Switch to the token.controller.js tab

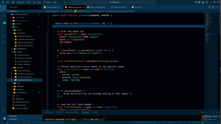97,7
